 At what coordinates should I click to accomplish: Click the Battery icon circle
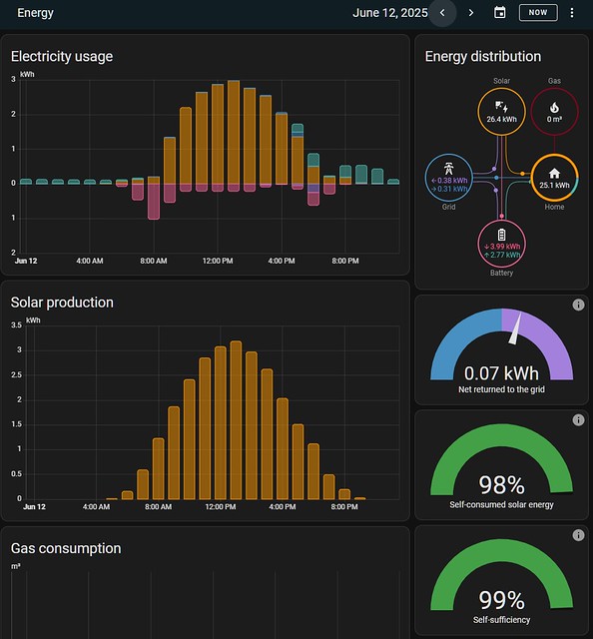click(501, 244)
